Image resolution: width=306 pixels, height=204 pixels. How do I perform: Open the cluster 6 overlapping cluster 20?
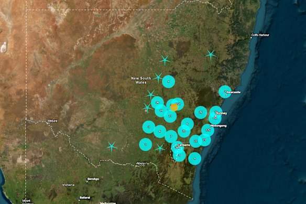tap(188, 124)
